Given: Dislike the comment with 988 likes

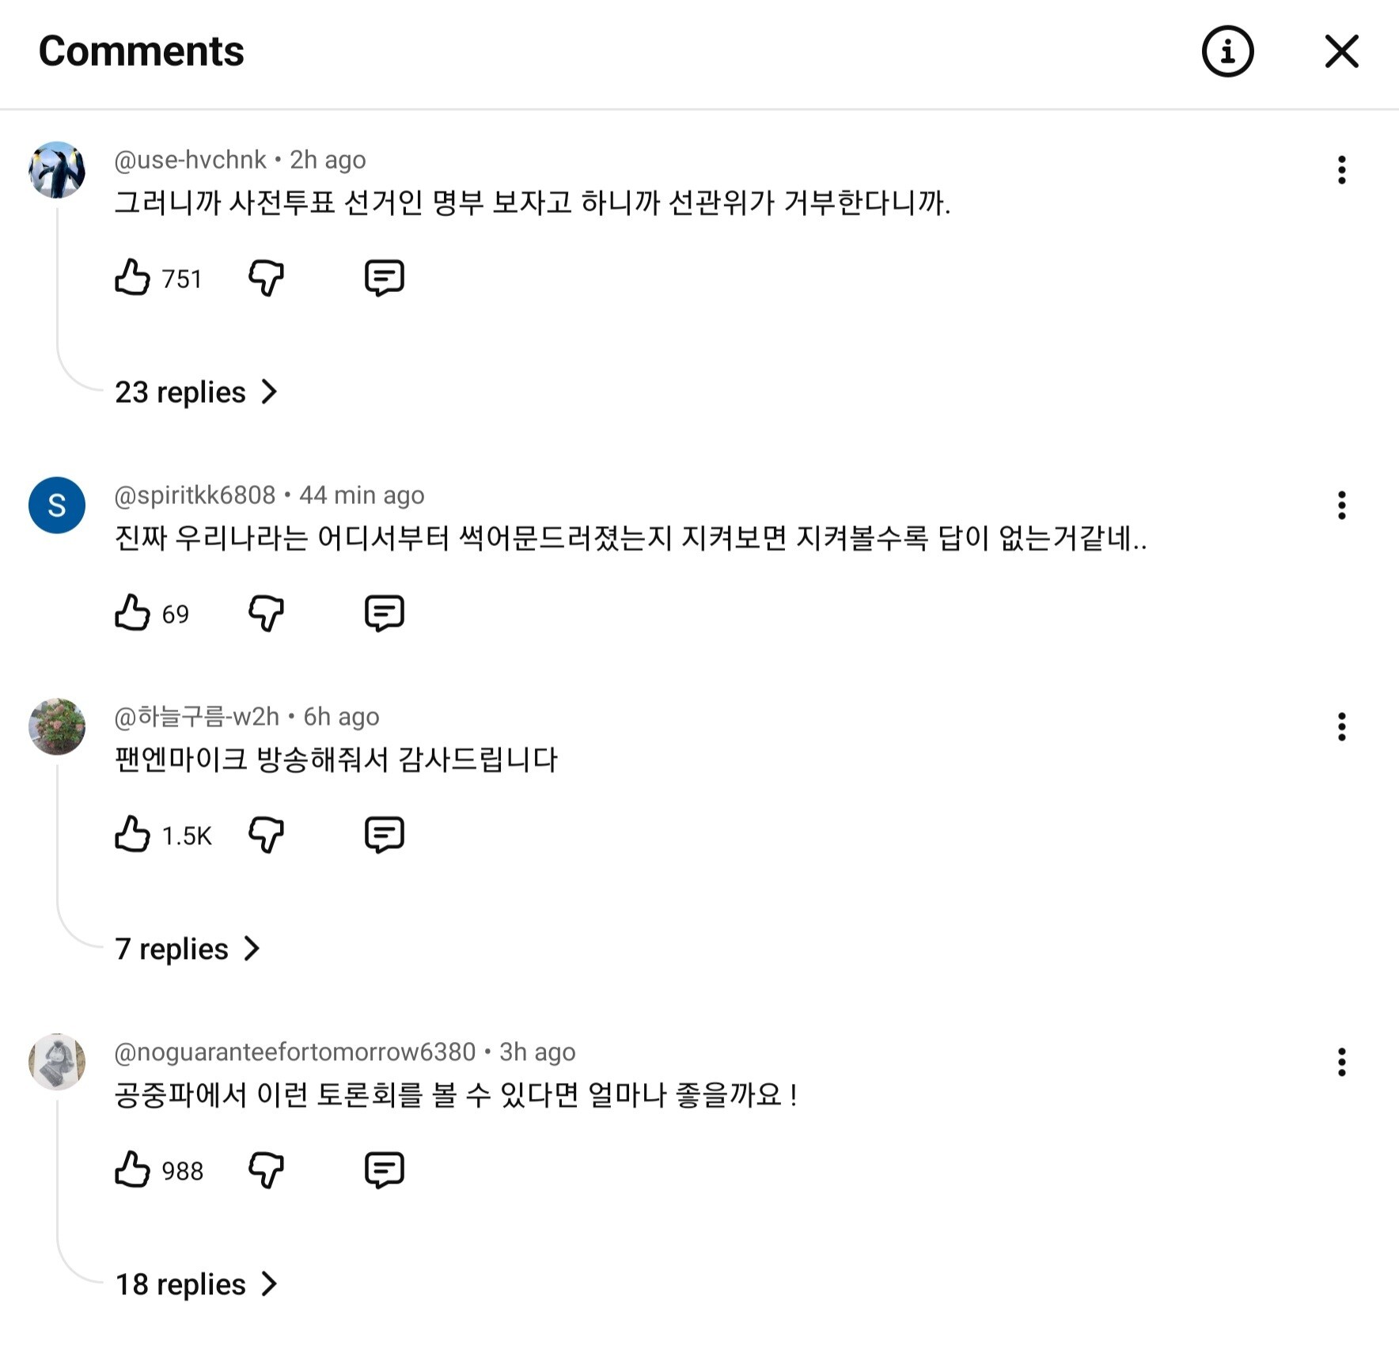Looking at the screenshot, I should pos(266,1170).
